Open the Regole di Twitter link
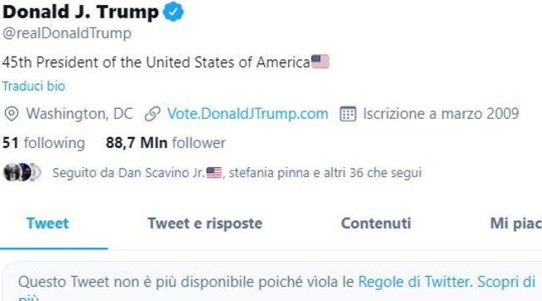This screenshot has height=301, width=542. pos(414,282)
